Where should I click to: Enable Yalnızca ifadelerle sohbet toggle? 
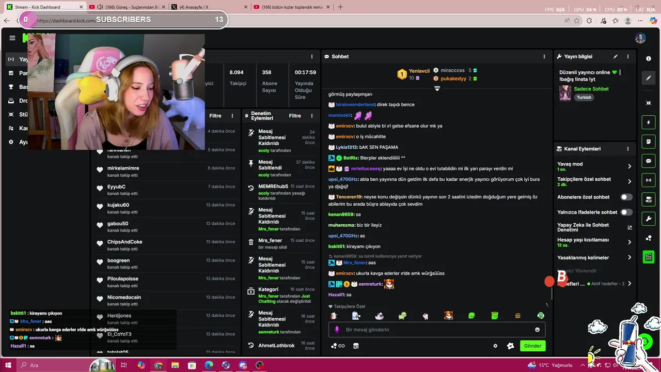626,212
